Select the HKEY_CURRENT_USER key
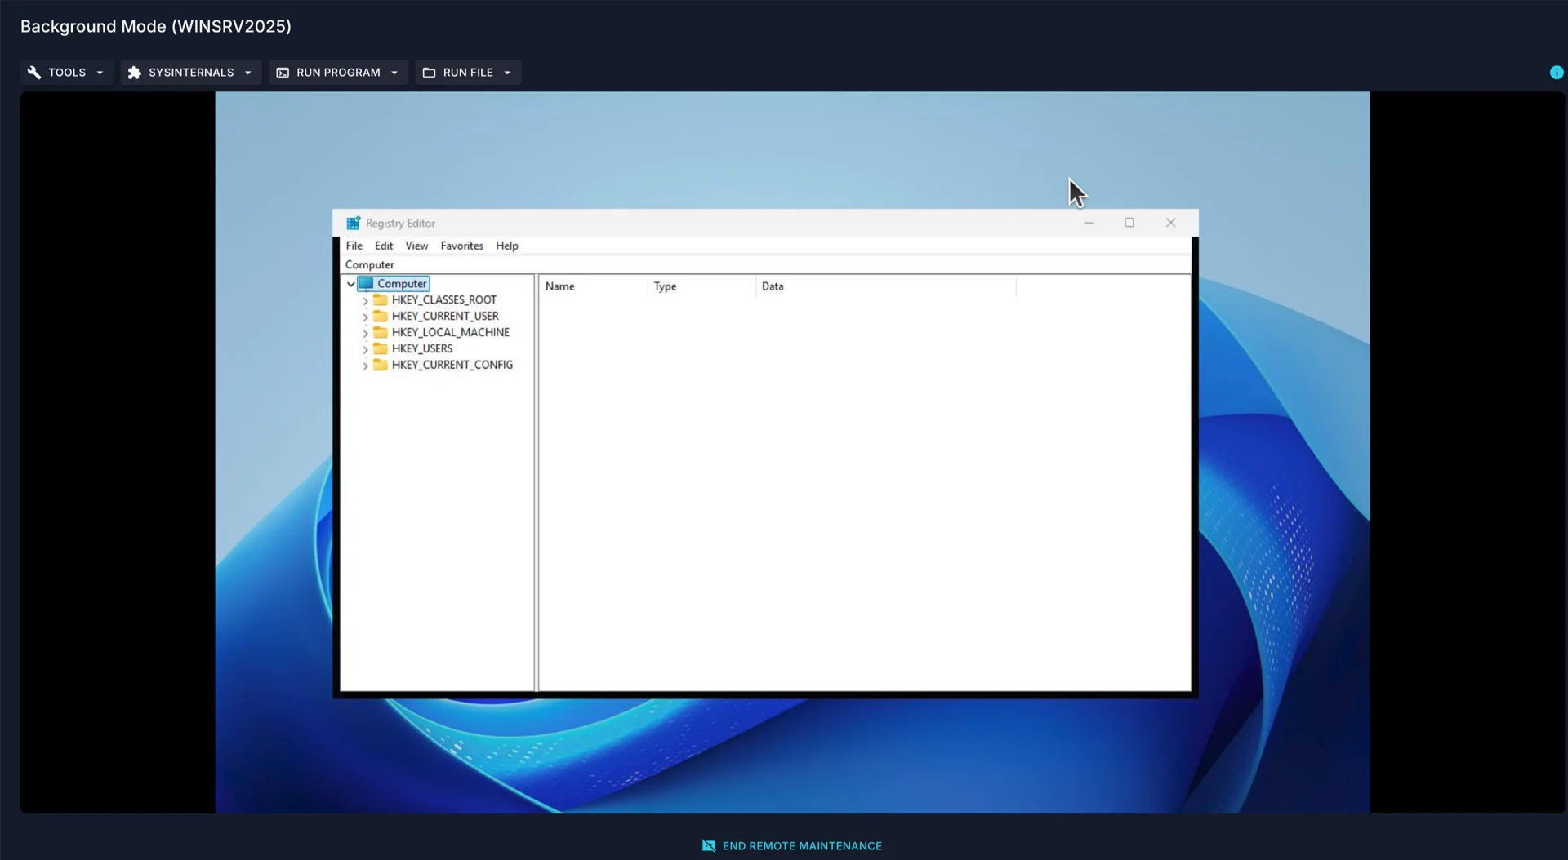Screen dimensions: 1568x860 click(x=445, y=316)
